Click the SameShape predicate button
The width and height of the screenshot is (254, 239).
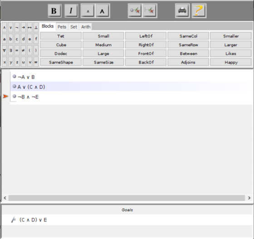coord(61,62)
